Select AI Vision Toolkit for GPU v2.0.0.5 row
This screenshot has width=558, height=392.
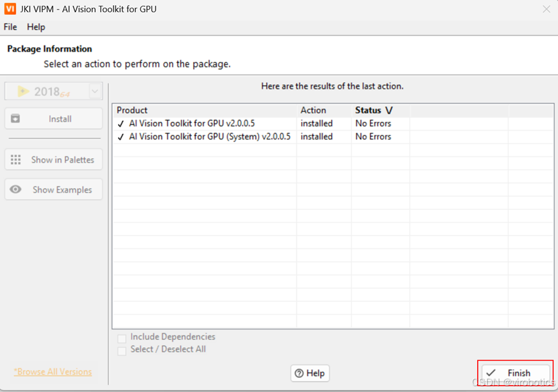tap(333, 123)
